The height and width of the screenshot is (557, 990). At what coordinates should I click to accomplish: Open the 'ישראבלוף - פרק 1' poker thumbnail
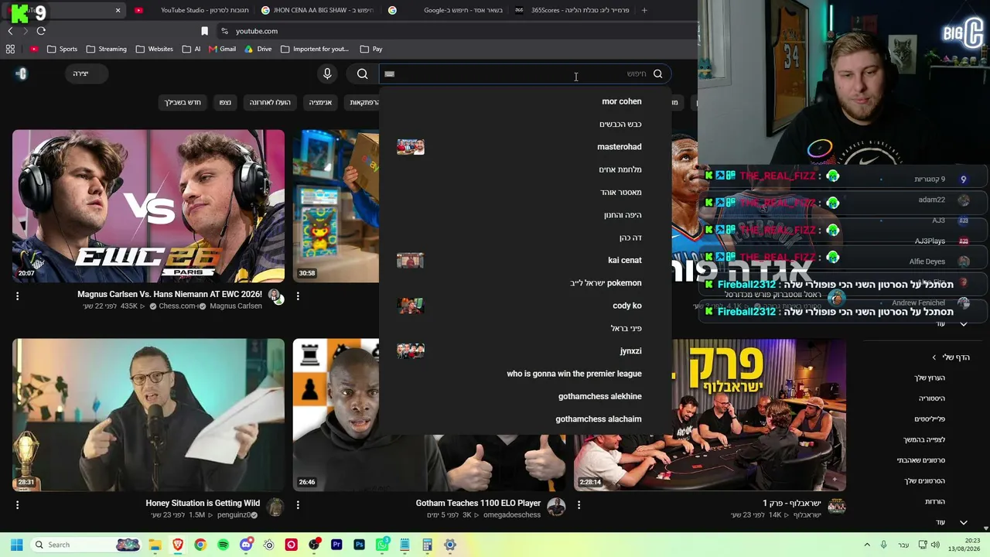pos(710,415)
